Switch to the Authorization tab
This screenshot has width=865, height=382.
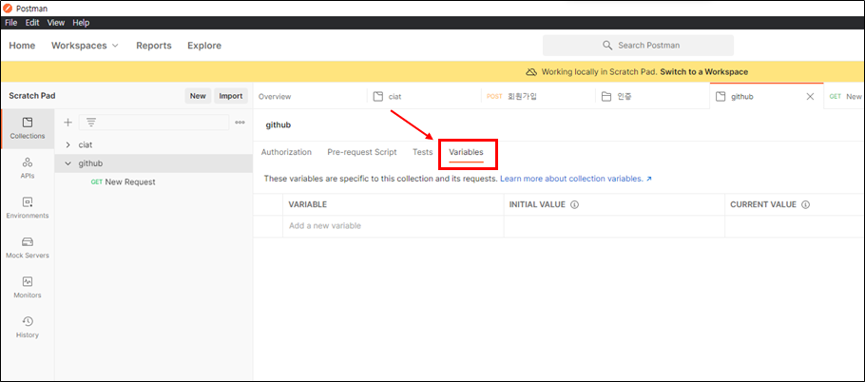(x=286, y=152)
